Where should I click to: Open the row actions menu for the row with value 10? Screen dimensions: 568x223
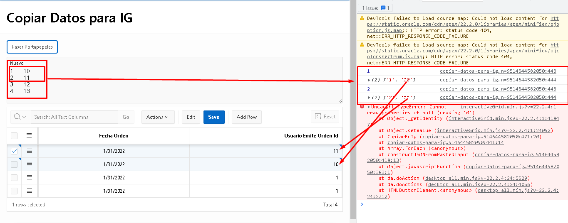29,164
